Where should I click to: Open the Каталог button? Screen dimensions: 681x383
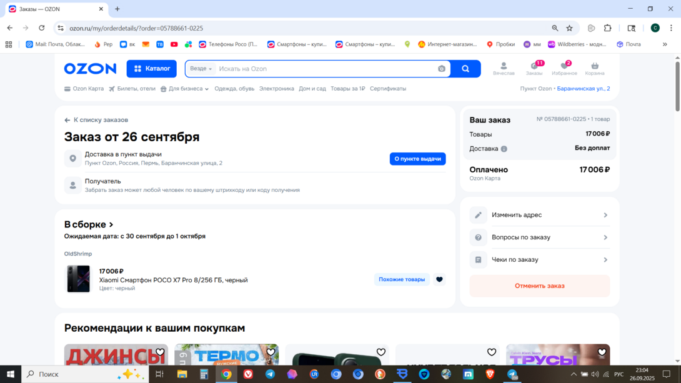coord(152,69)
